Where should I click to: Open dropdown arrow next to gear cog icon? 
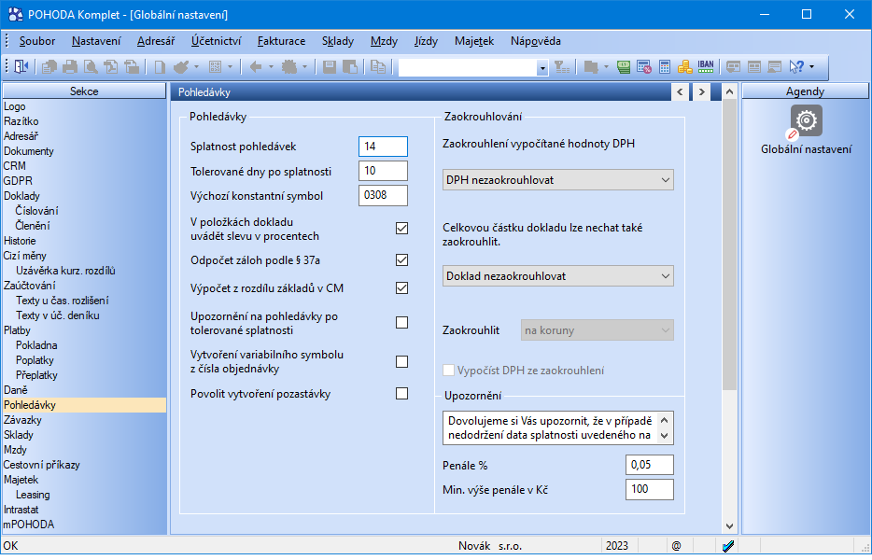(x=304, y=67)
